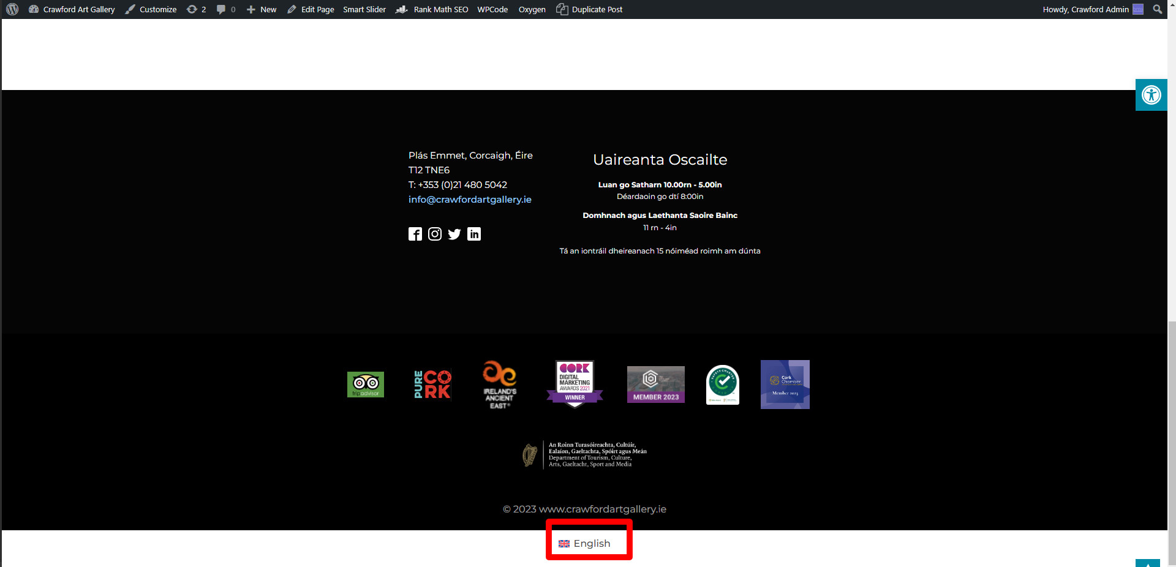The height and width of the screenshot is (567, 1176).
Task: Click the Twitter bird icon
Action: coord(454,234)
